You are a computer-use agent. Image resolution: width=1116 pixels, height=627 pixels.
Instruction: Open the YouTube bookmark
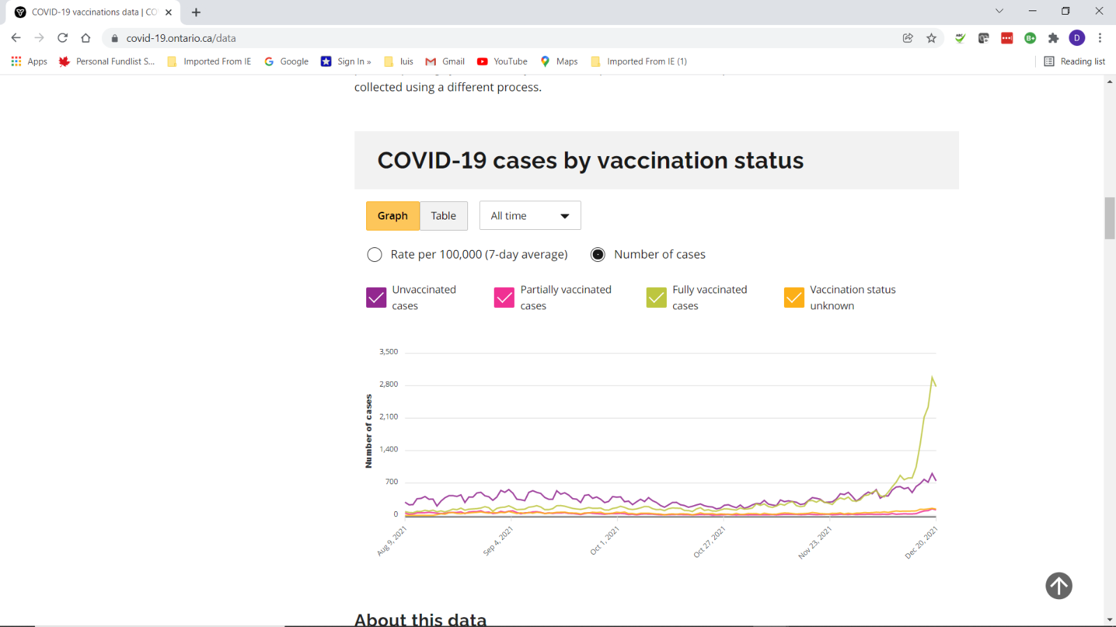[502, 61]
